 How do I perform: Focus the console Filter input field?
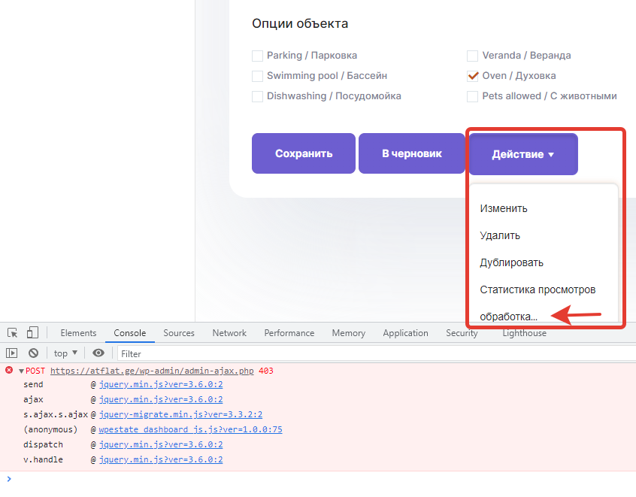coord(377,354)
